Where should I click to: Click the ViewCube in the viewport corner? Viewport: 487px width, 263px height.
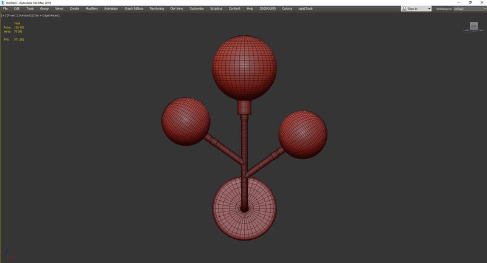click(474, 26)
